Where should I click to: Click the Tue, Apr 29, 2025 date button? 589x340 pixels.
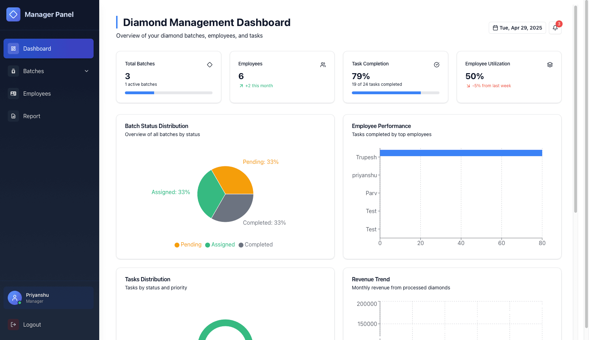pos(517,28)
